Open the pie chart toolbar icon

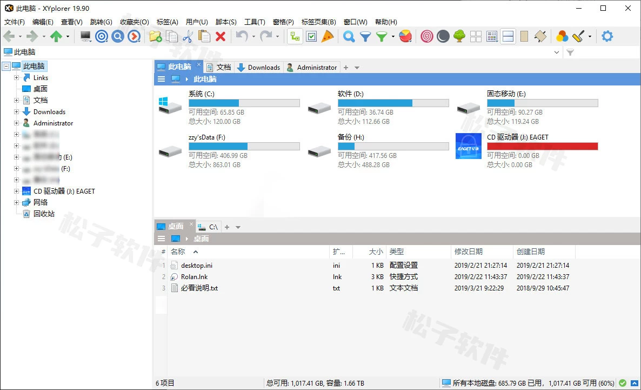(x=405, y=36)
